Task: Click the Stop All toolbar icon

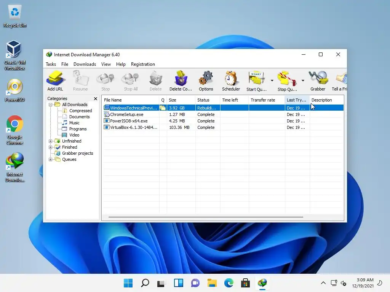Action: pos(131,81)
